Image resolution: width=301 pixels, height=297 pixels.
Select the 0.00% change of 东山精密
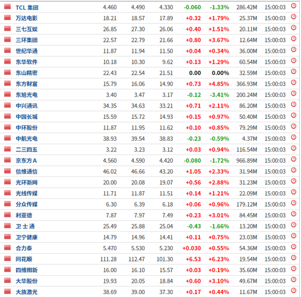pyautogui.click(x=220, y=73)
